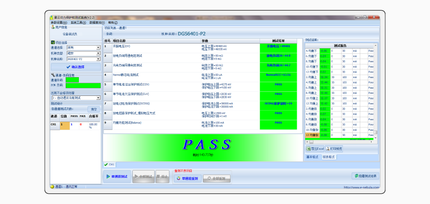The image size is (430, 204).
Task: Start single-channel test with 单通道测试
Action: coord(117,176)
